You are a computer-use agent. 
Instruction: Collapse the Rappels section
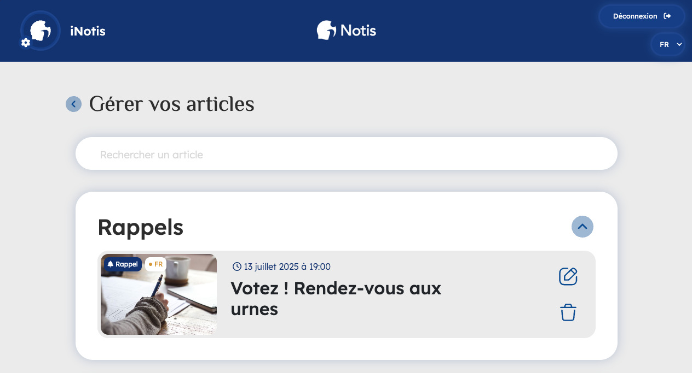(583, 227)
